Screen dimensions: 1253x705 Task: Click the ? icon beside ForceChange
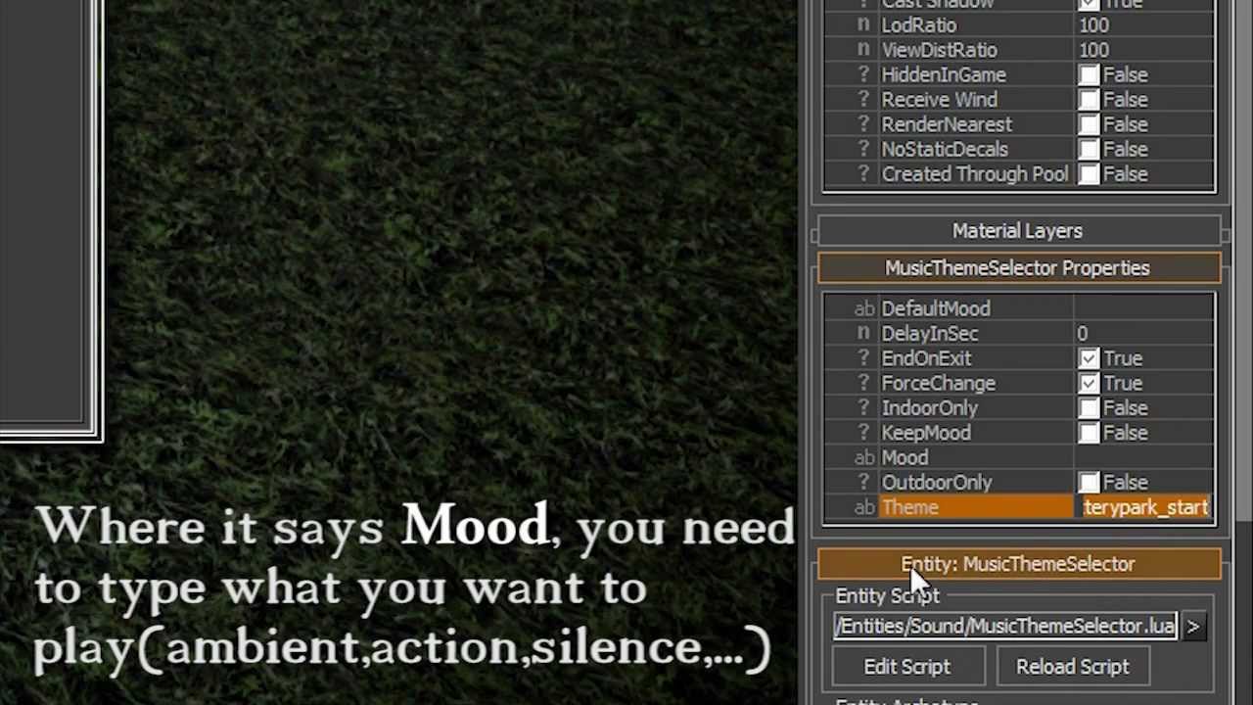click(x=863, y=384)
